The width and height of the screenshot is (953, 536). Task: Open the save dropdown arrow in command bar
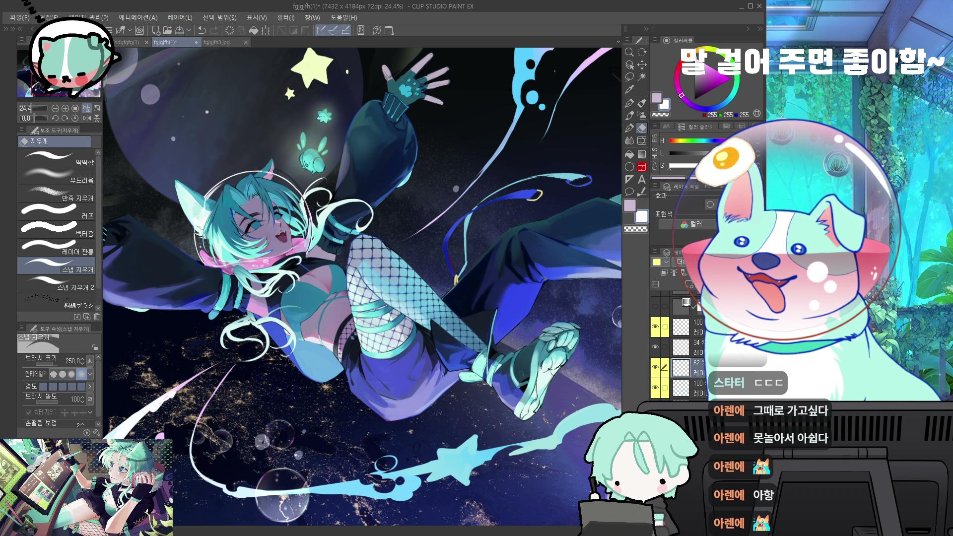tap(189, 30)
